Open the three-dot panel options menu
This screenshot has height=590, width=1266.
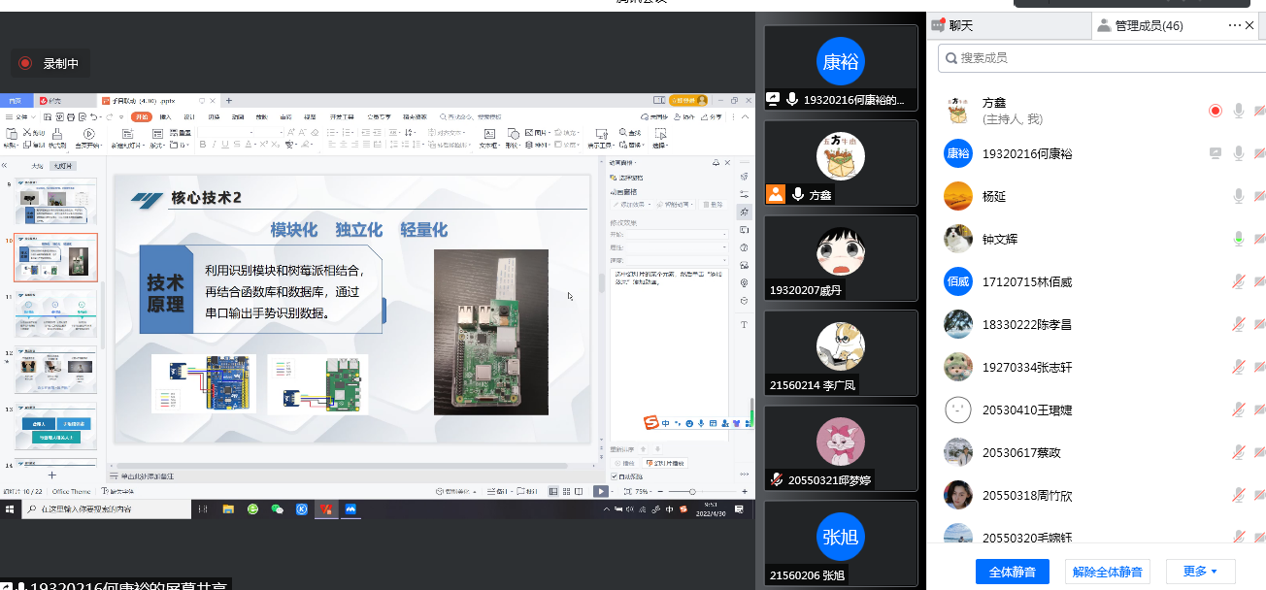point(1235,25)
